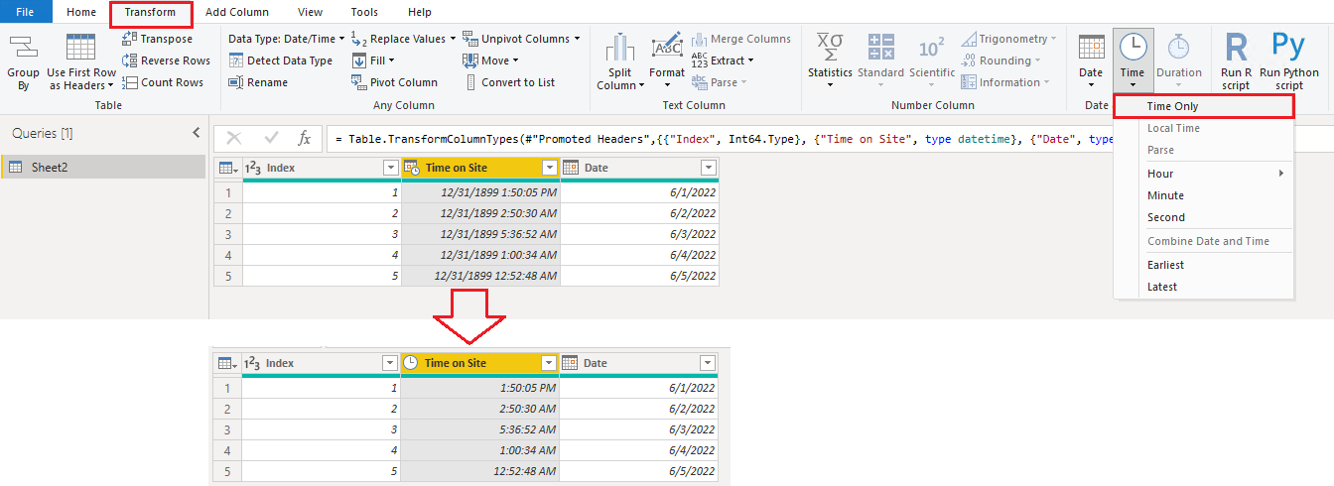Open the Data Type: Date/Time dropdown
This screenshot has width=1334, height=486.
[286, 39]
